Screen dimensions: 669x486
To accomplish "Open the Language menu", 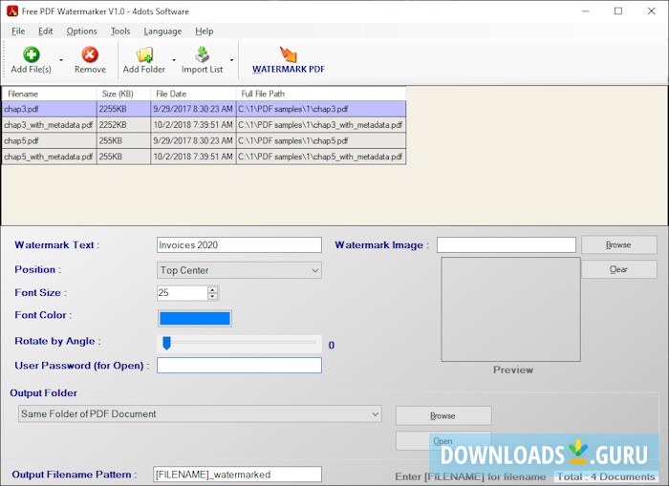I will pos(162,32).
